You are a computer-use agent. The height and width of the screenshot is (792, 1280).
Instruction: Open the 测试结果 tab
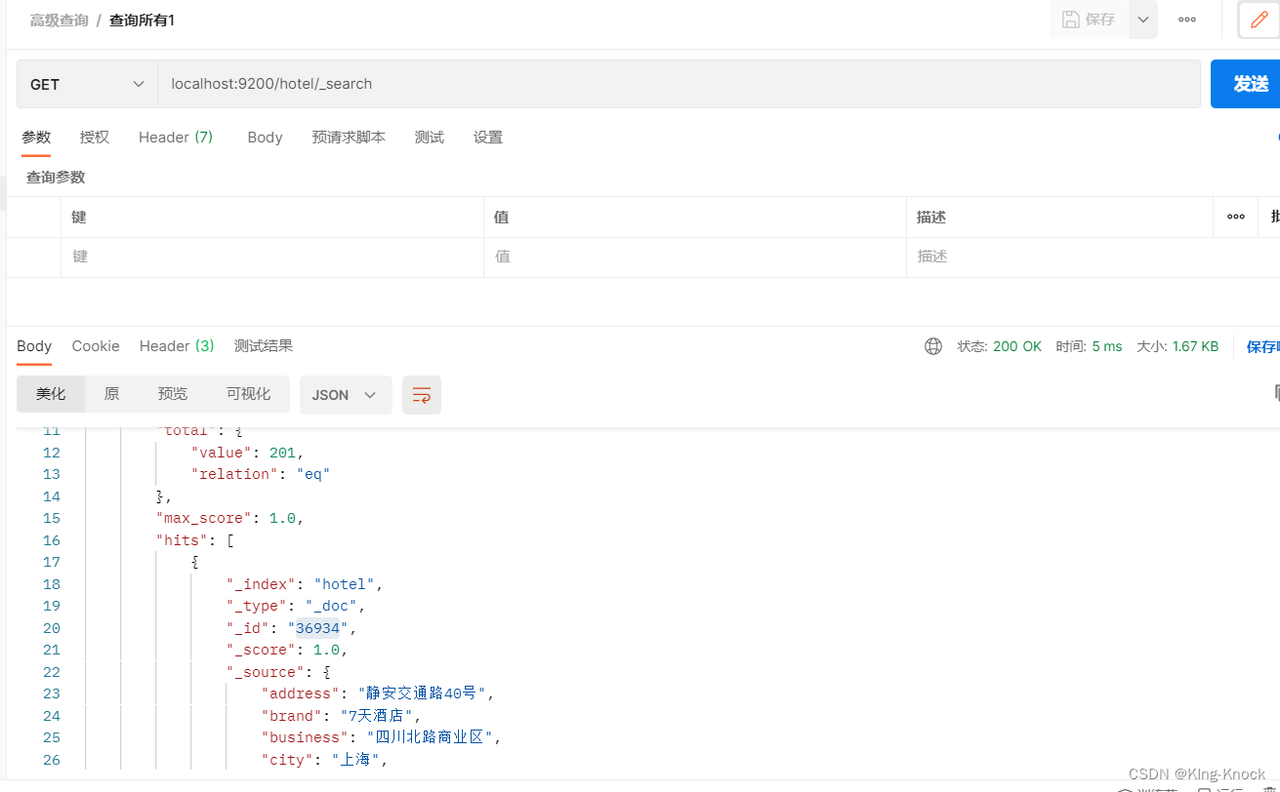coord(264,346)
